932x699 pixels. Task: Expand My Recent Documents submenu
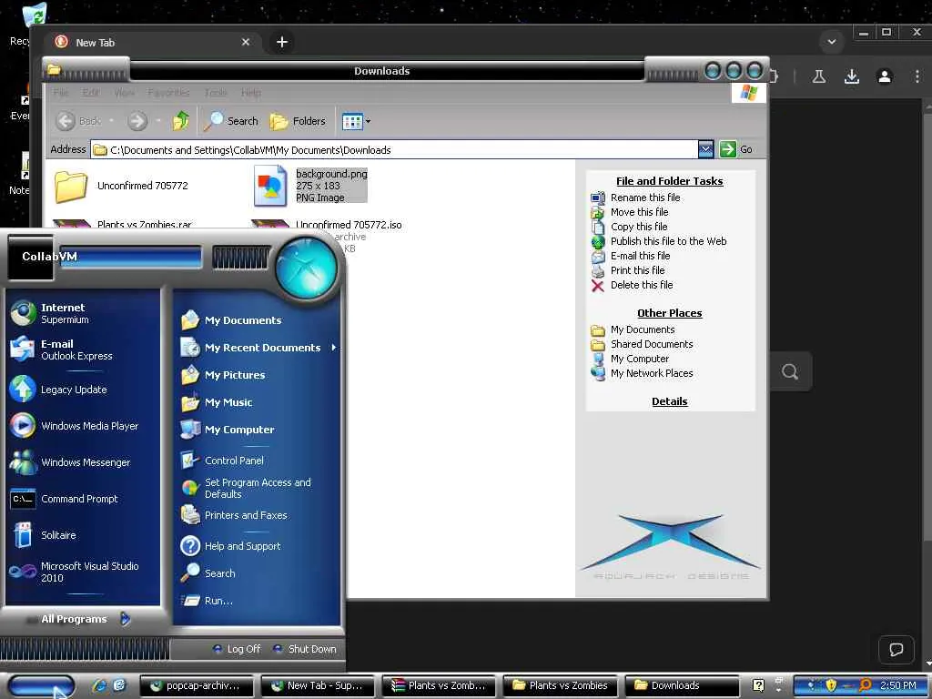[258, 347]
